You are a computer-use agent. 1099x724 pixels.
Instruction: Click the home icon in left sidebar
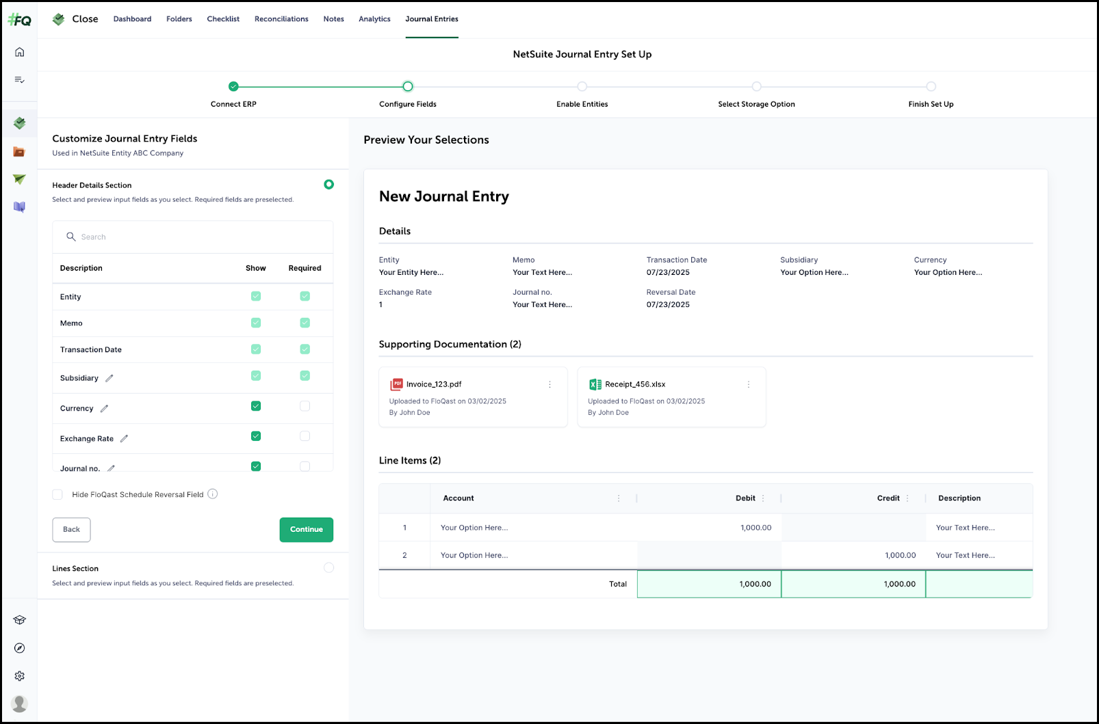point(20,52)
